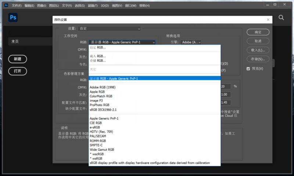The height and width of the screenshot is (176, 294).
Task: Open the 引擎 Adobe engine dropdown
Action: (x=191, y=42)
